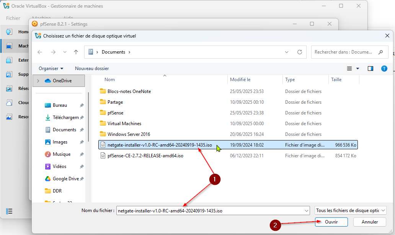Open the Virtual Machines folder

pyautogui.click(x=124, y=124)
